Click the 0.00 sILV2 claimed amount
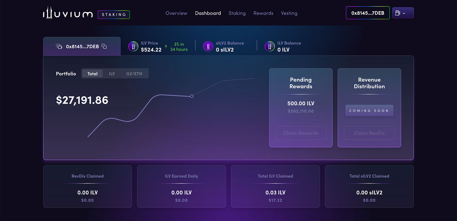 (x=369, y=193)
